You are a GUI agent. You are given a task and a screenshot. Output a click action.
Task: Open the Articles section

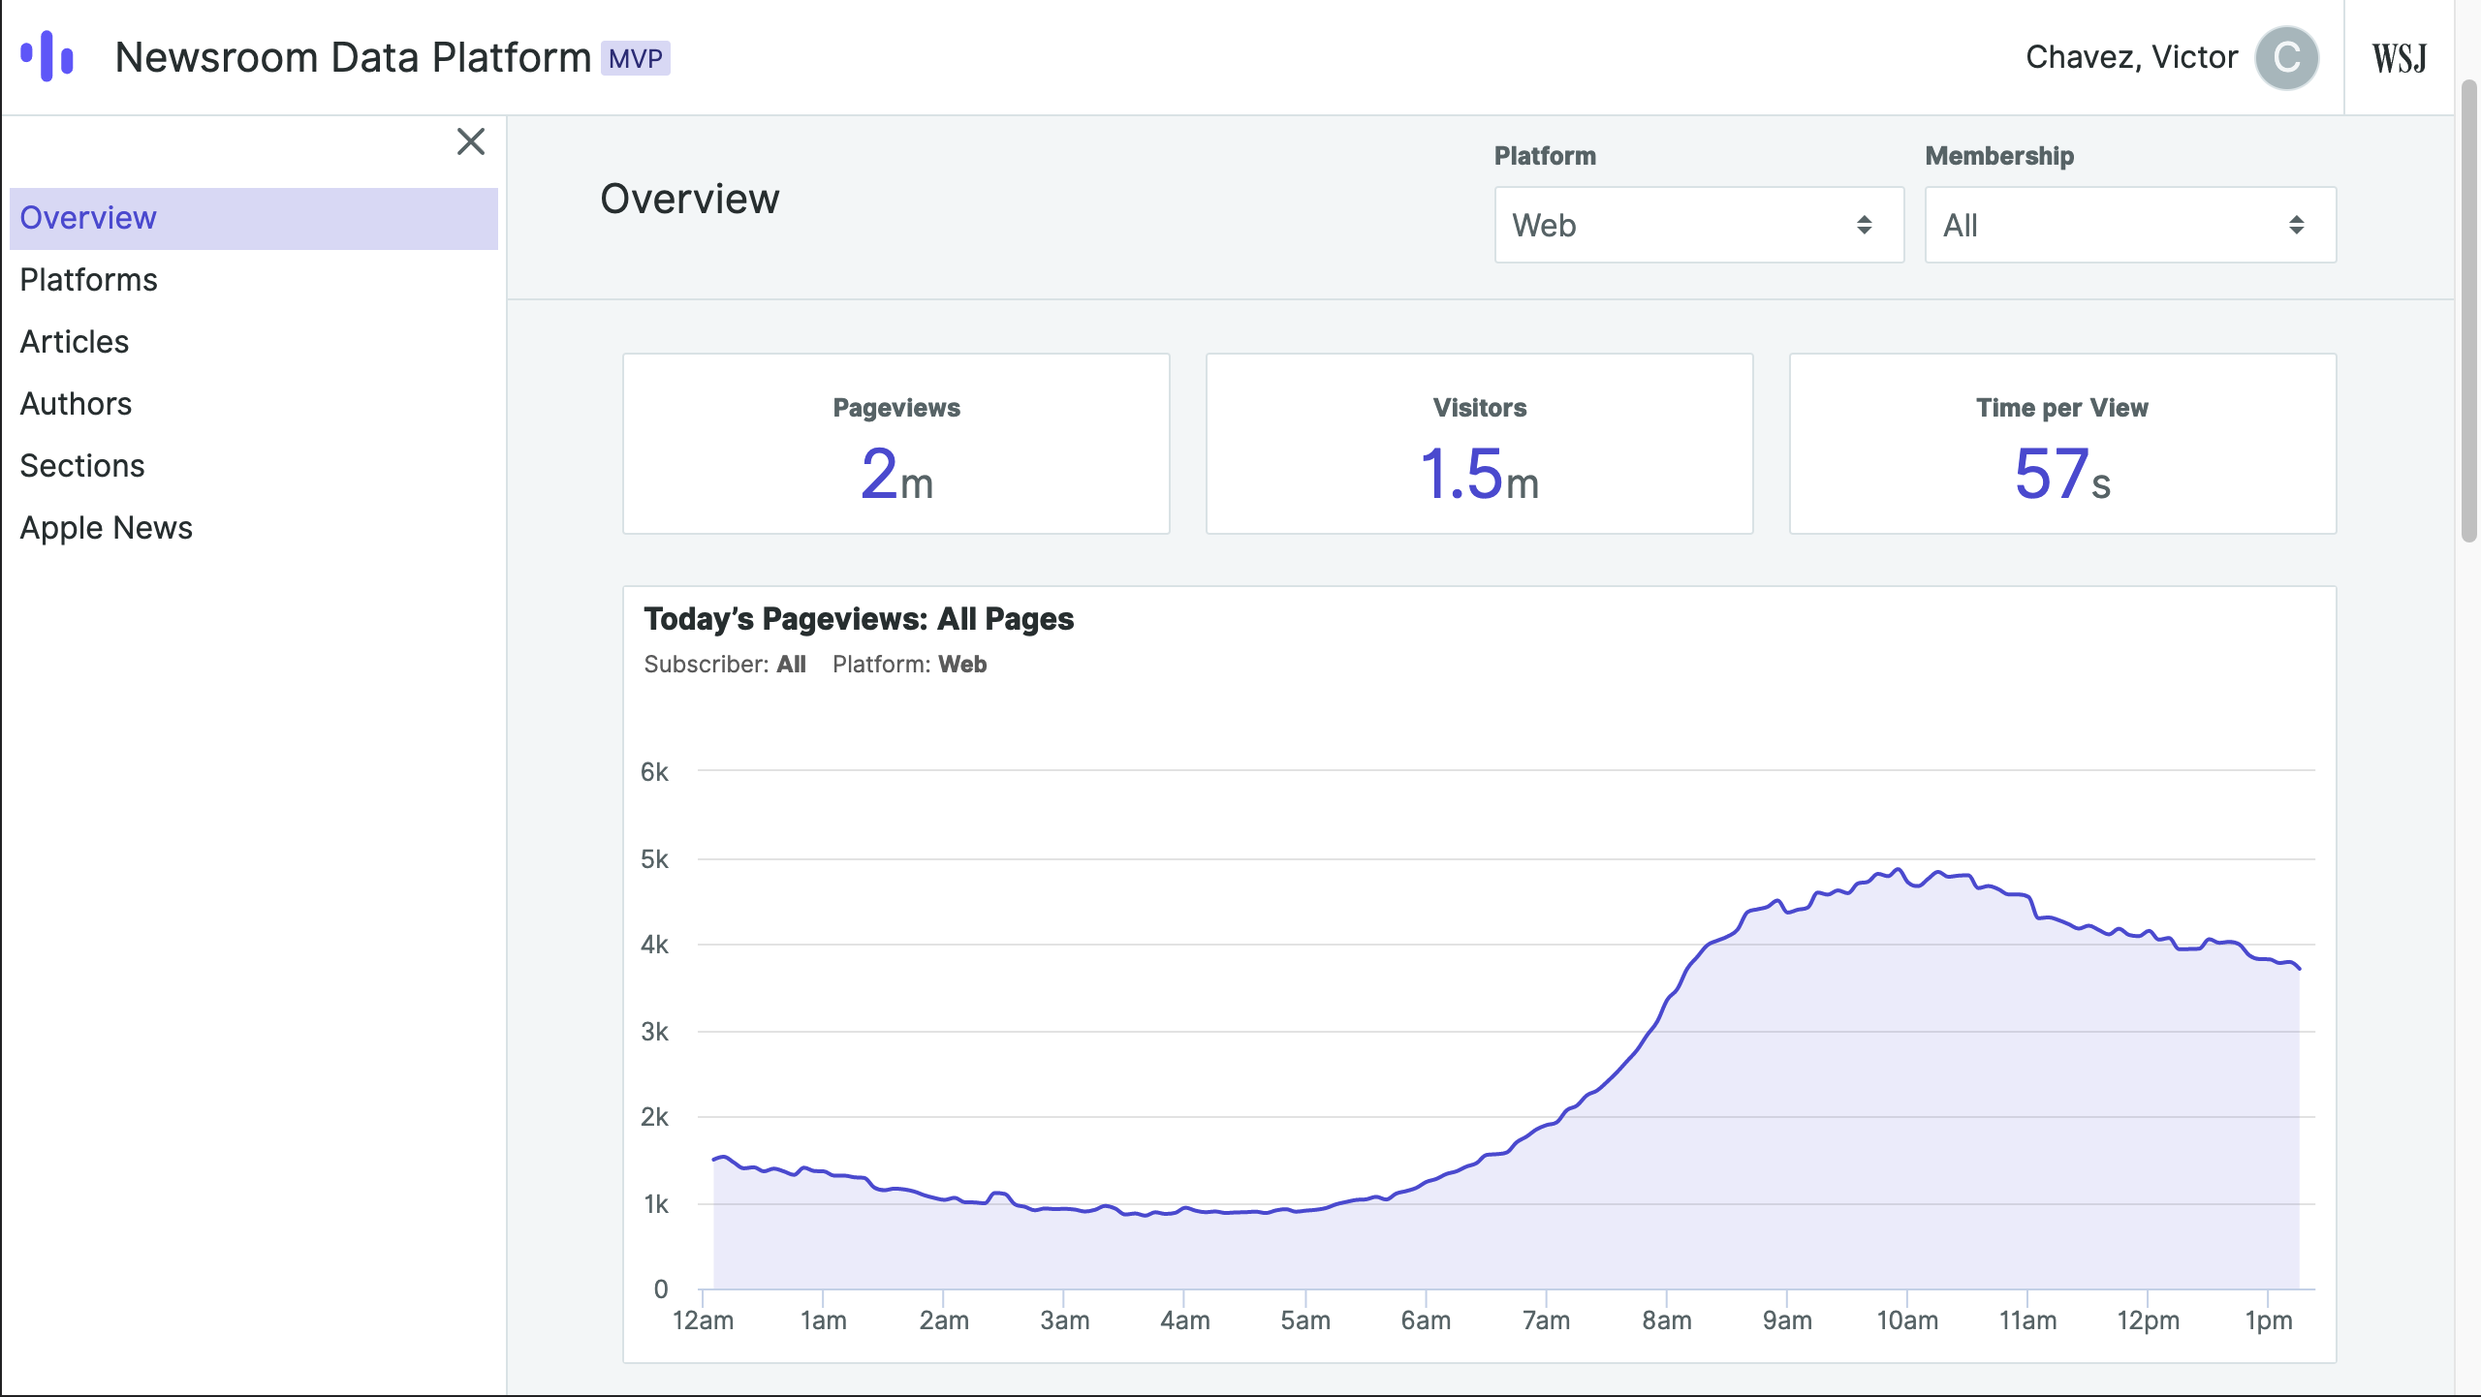coord(75,342)
